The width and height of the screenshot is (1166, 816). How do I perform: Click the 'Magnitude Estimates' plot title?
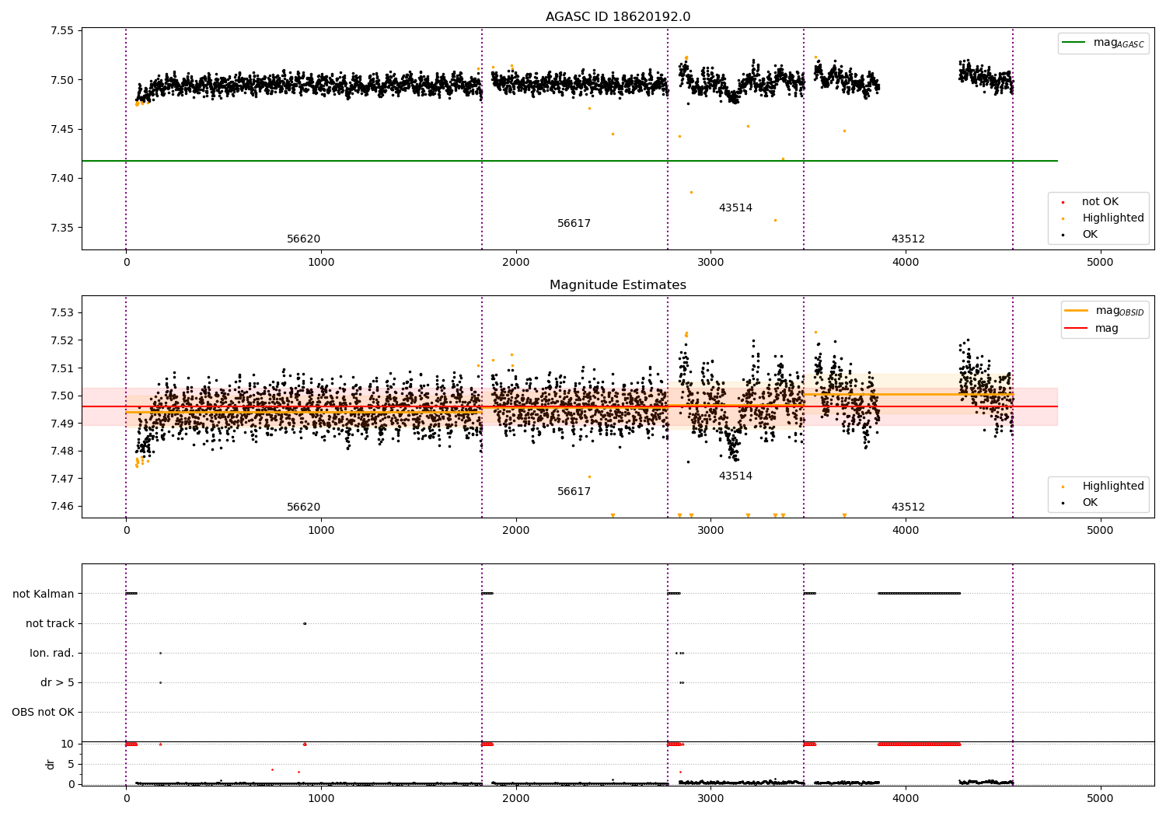pos(617,285)
